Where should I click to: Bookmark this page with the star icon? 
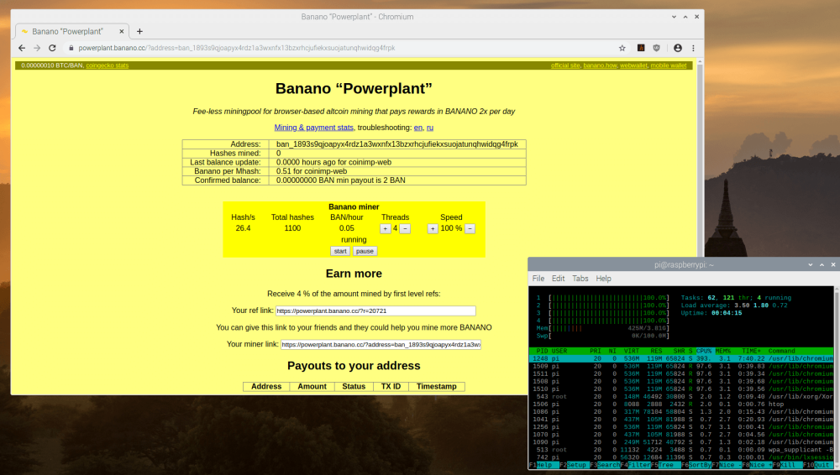click(622, 48)
